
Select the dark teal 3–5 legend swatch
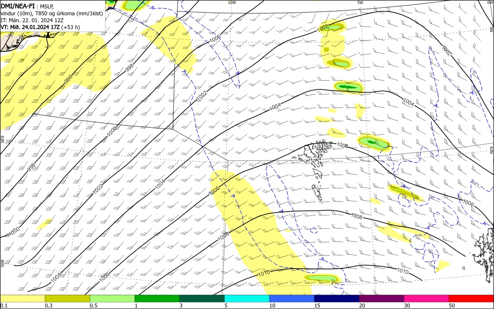[x=202, y=299]
